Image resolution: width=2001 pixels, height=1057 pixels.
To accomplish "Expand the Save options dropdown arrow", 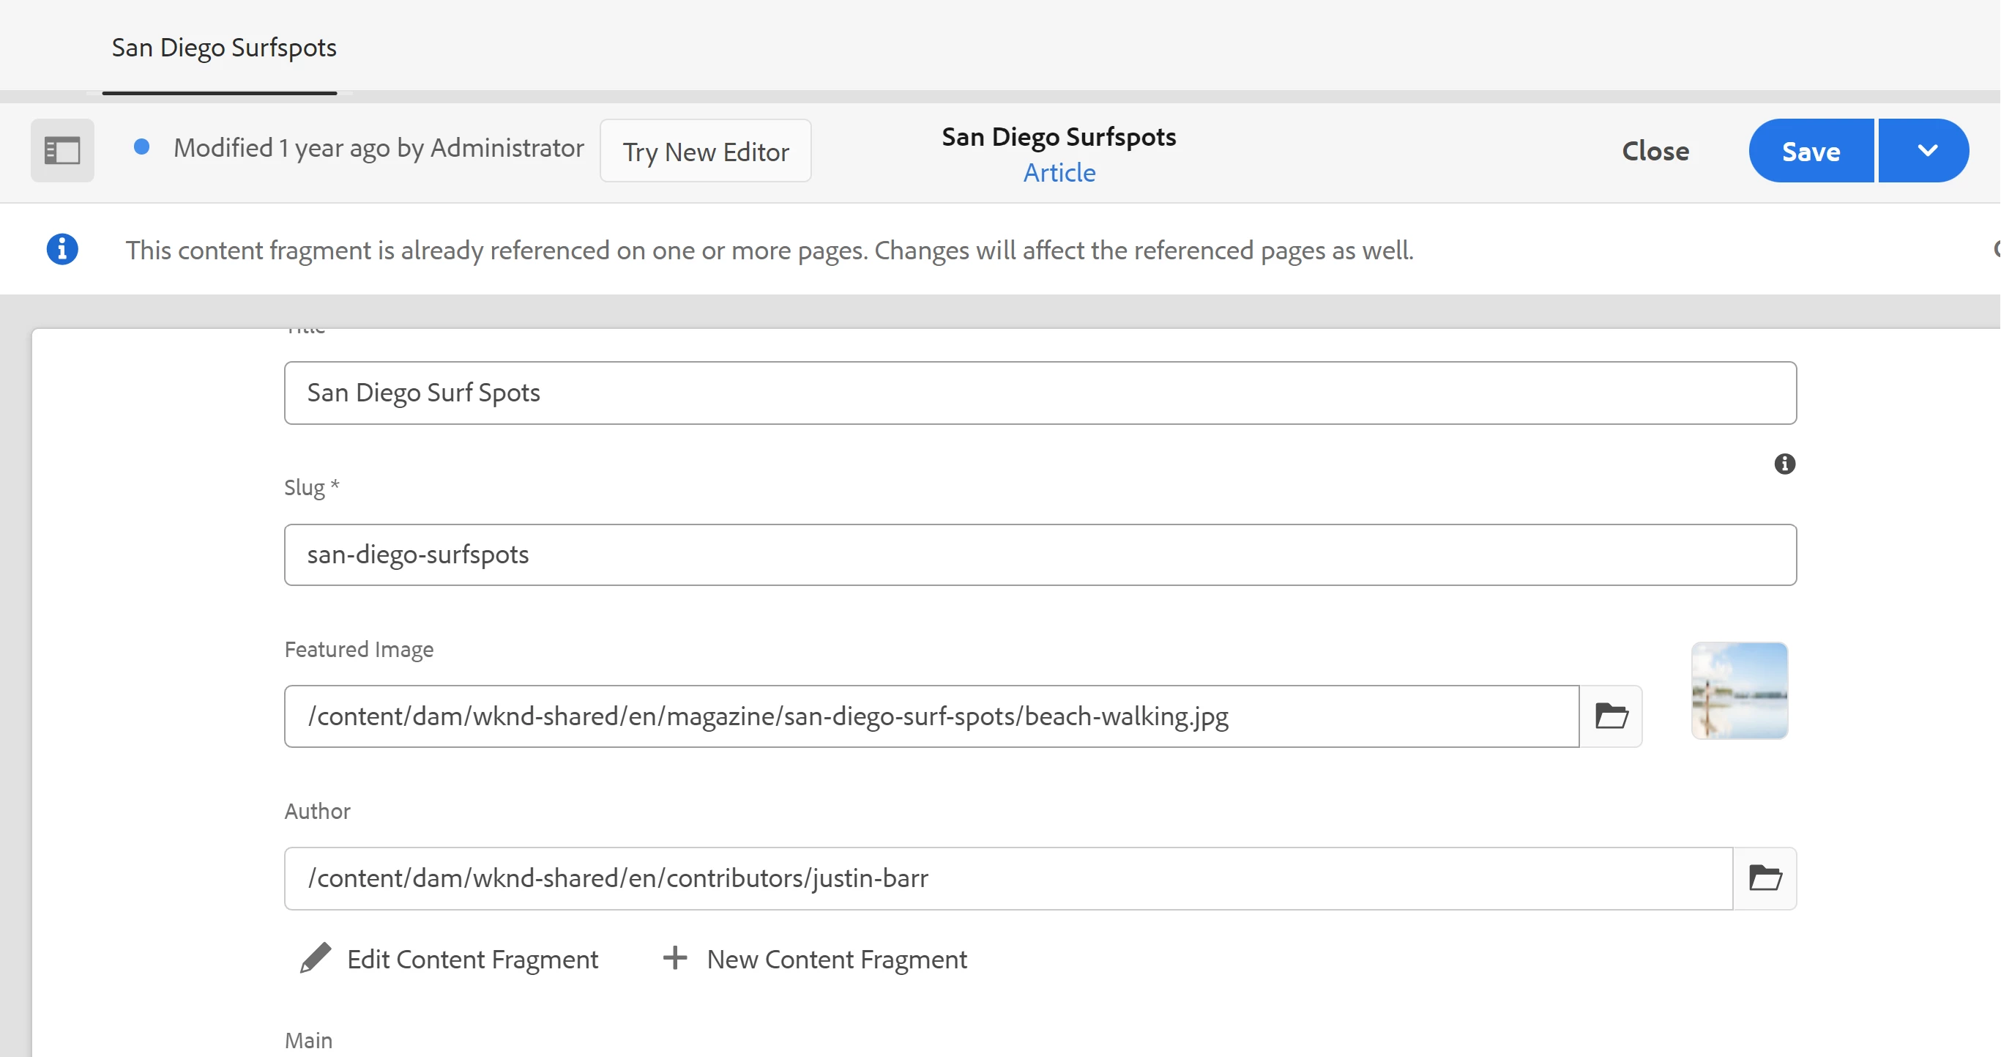I will 1926,151.
